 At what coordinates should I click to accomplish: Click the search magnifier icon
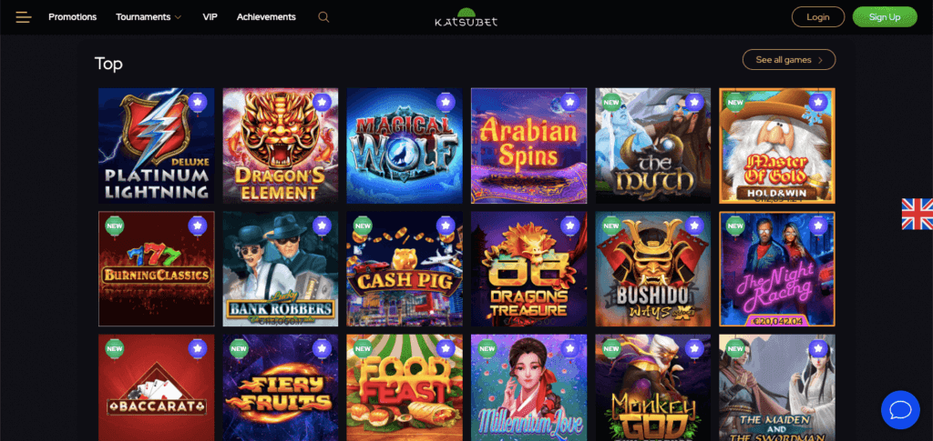(323, 17)
